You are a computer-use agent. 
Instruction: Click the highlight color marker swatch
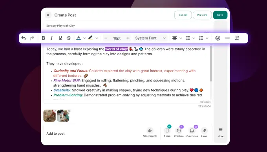90,38
